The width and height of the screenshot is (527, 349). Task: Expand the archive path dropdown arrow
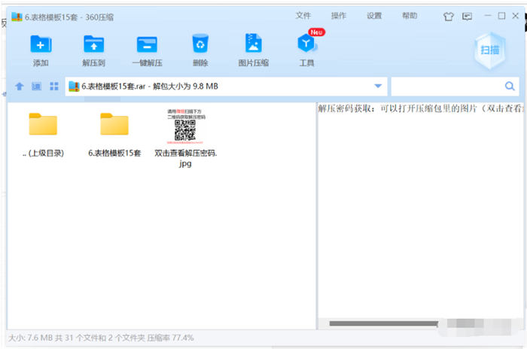click(378, 86)
